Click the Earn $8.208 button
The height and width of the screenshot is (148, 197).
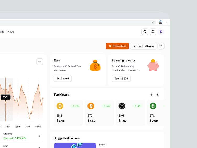pyautogui.click(x=121, y=78)
